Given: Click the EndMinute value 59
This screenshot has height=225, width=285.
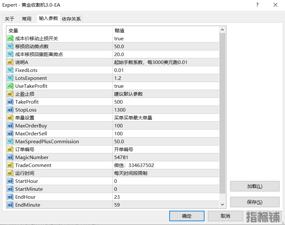Looking at the screenshot, I should [117, 205].
